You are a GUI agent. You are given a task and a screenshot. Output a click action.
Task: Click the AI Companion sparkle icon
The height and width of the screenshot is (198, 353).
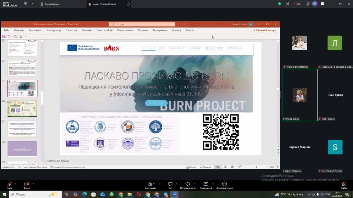315,4
